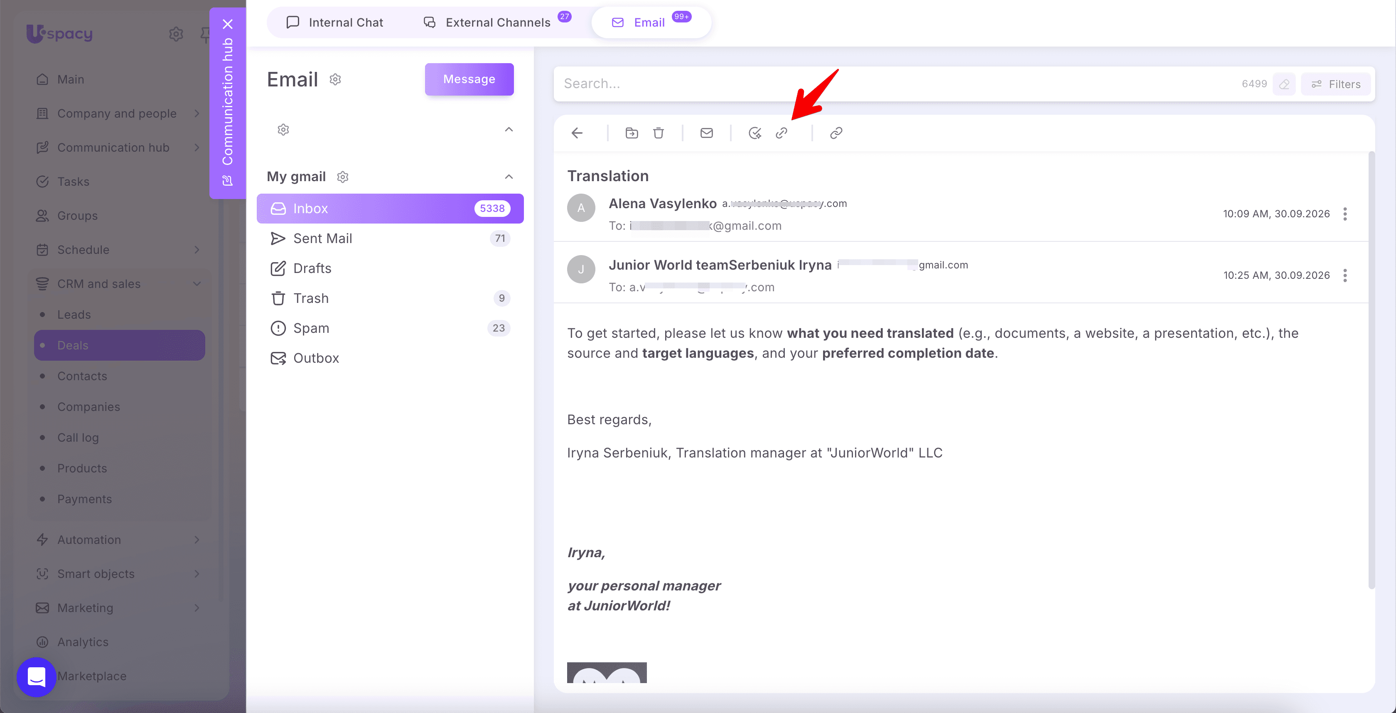The width and height of the screenshot is (1396, 713).
Task: Expand the Automation submenu
Action: 197,540
